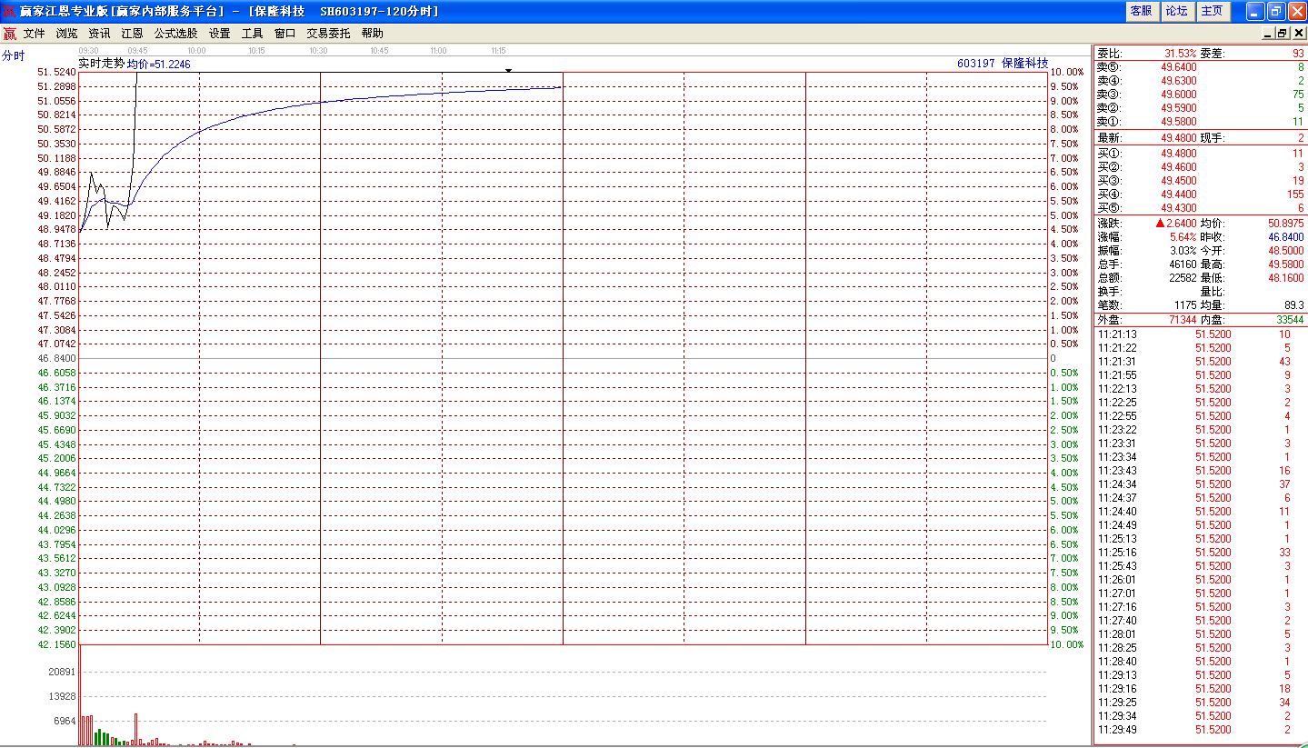The width and height of the screenshot is (1308, 748).
Task: Click the 论坛 button
Action: (1176, 11)
